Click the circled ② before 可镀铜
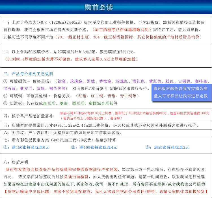The image size is (212, 198). click(x=6, y=96)
